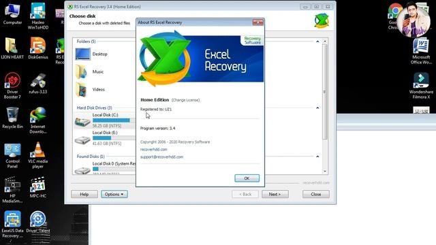The image size is (436, 245).
Task: Launch Driver Booster 7 shortcut
Action: click(12, 86)
